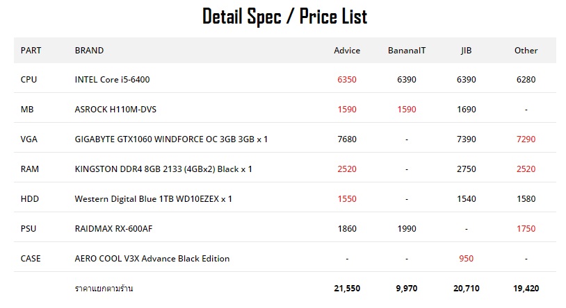The width and height of the screenshot is (566, 308).
Task: Click the INTEL Core i5-6400 product name
Action: tap(112, 80)
